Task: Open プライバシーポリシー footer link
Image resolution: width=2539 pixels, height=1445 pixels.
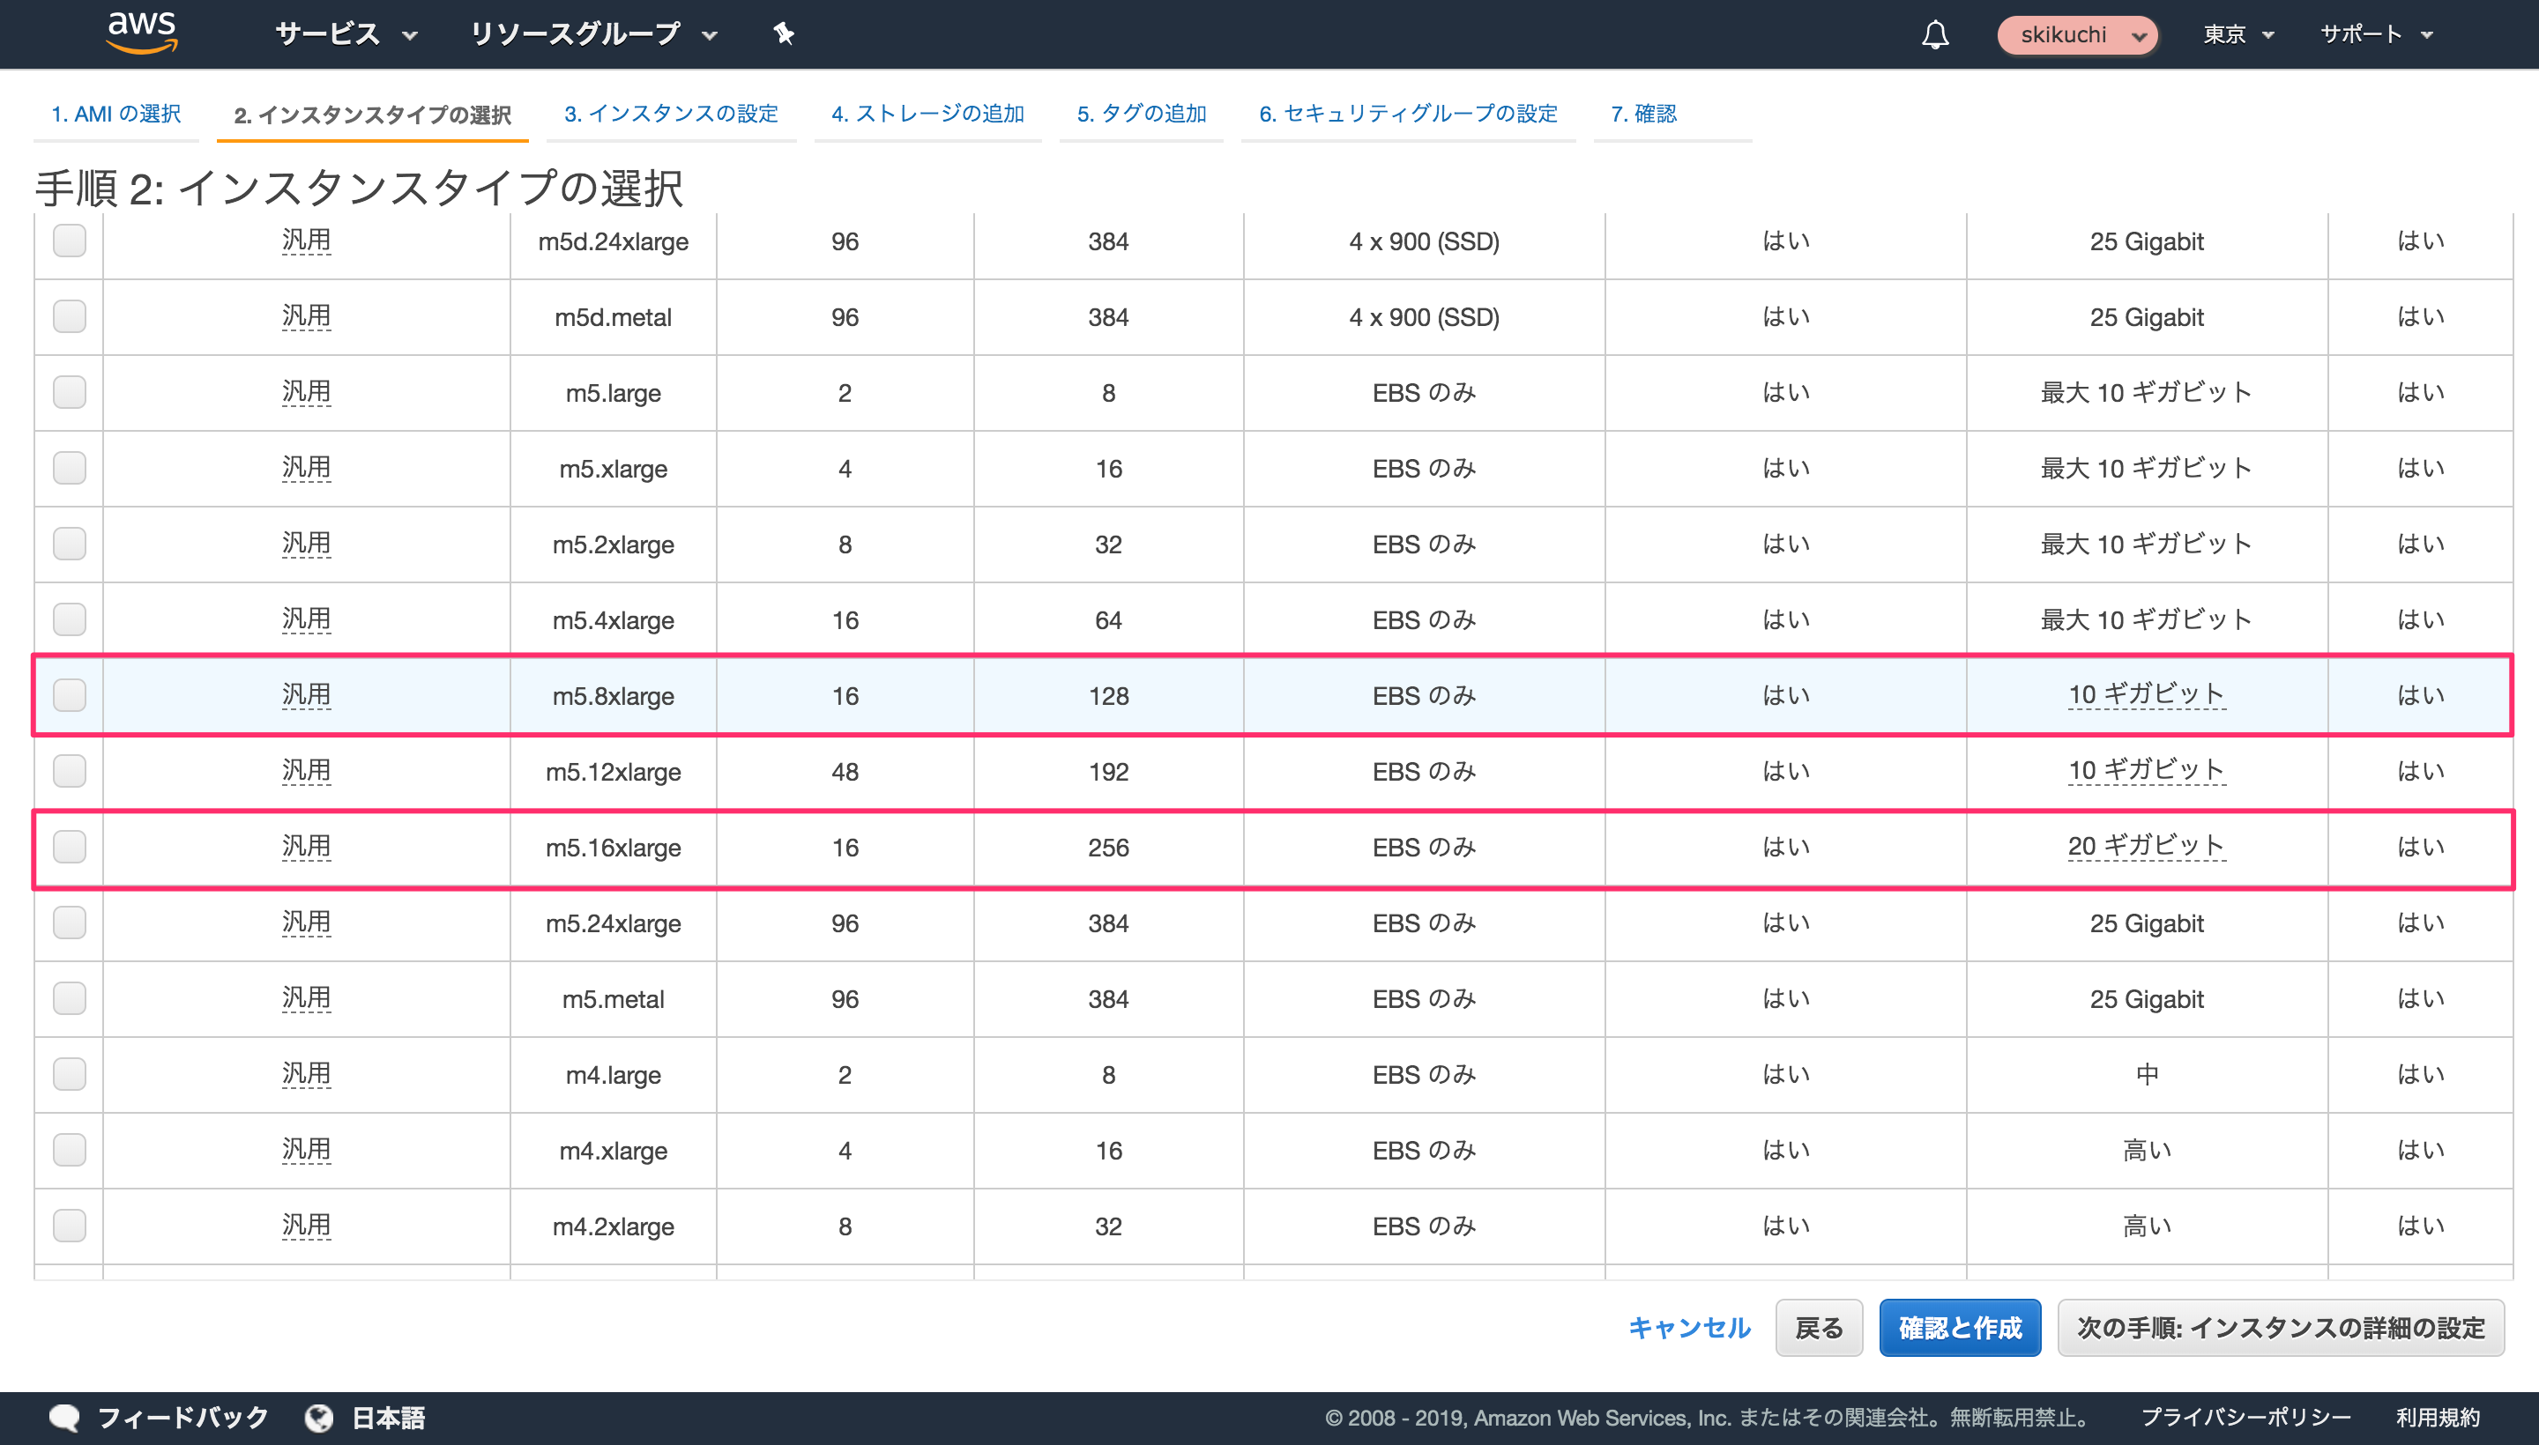Action: [x=2246, y=1417]
